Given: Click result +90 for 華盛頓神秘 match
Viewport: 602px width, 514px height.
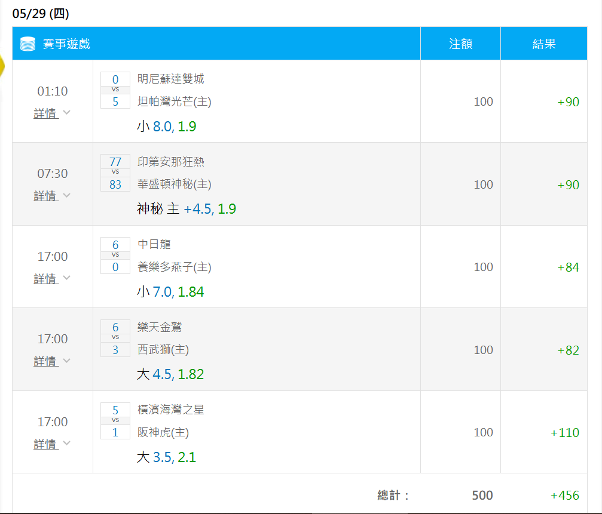Looking at the screenshot, I should (568, 184).
